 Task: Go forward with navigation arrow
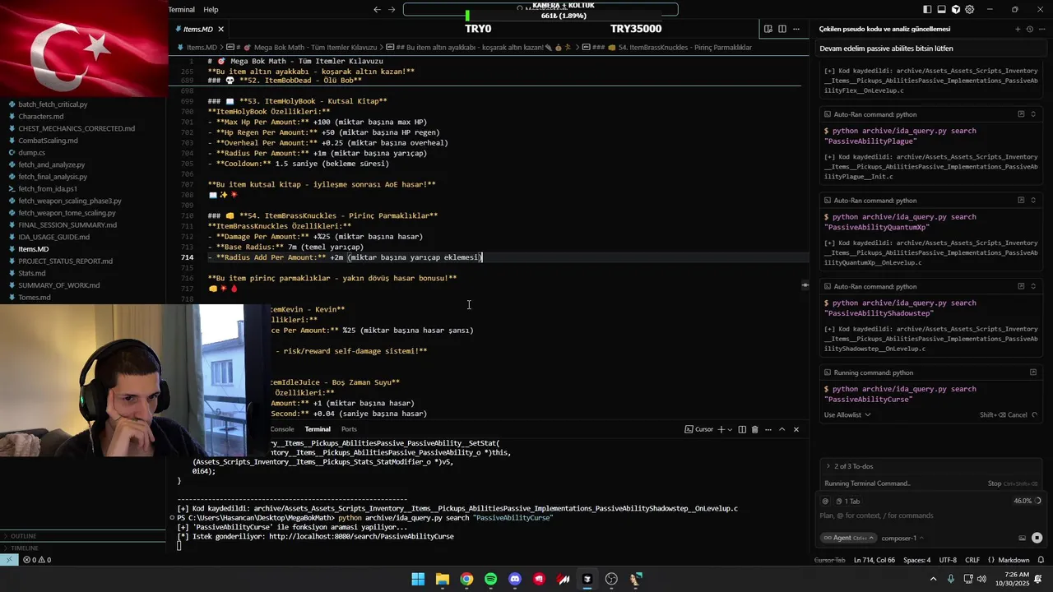392,10
